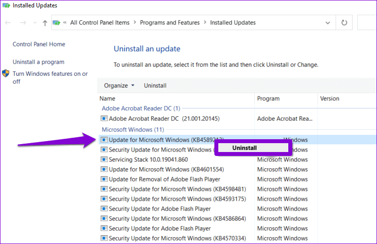
Task: Click the Back navigation arrow
Action: tap(8, 23)
